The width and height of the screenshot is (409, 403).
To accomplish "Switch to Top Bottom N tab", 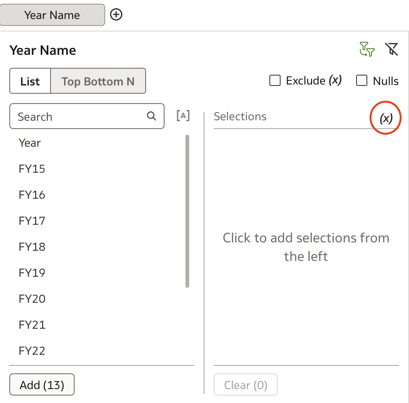I will (x=98, y=81).
